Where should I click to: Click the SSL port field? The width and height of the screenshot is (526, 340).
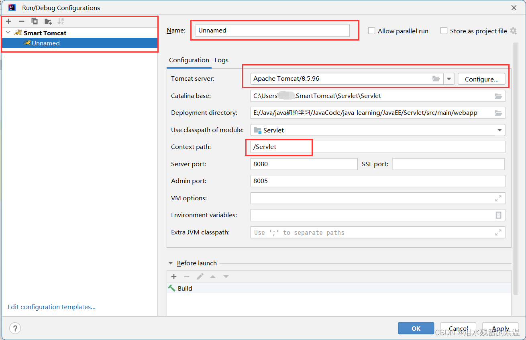coord(449,164)
